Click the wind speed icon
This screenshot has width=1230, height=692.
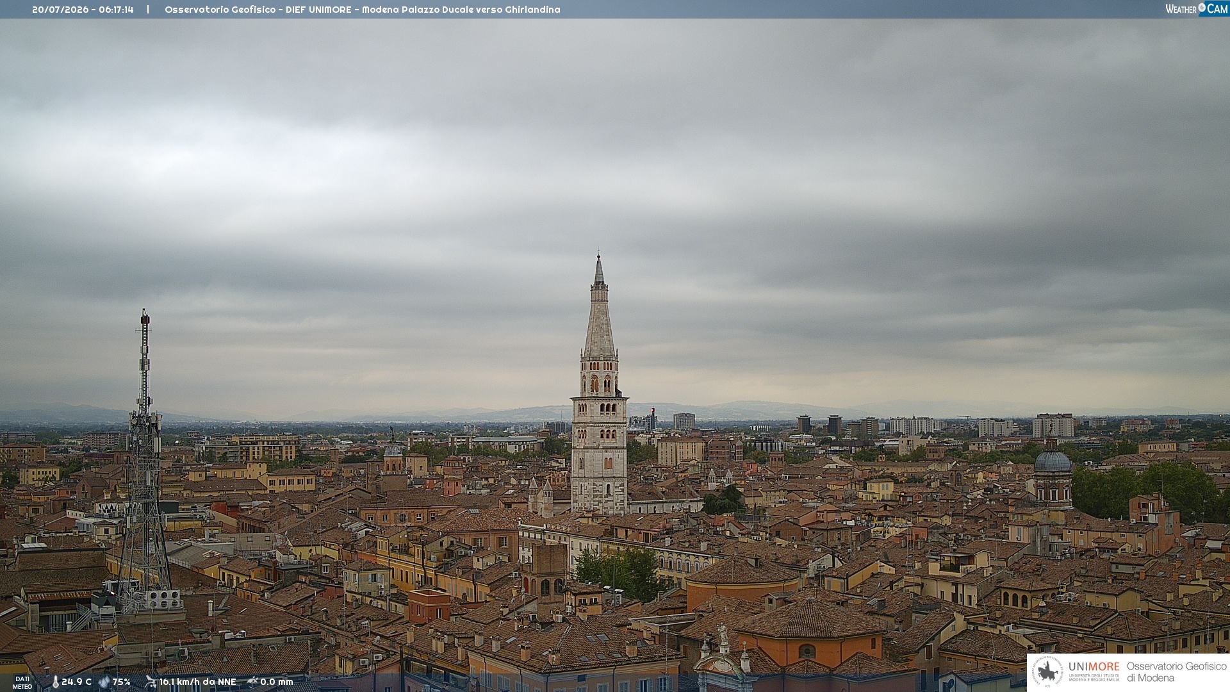[x=151, y=682]
